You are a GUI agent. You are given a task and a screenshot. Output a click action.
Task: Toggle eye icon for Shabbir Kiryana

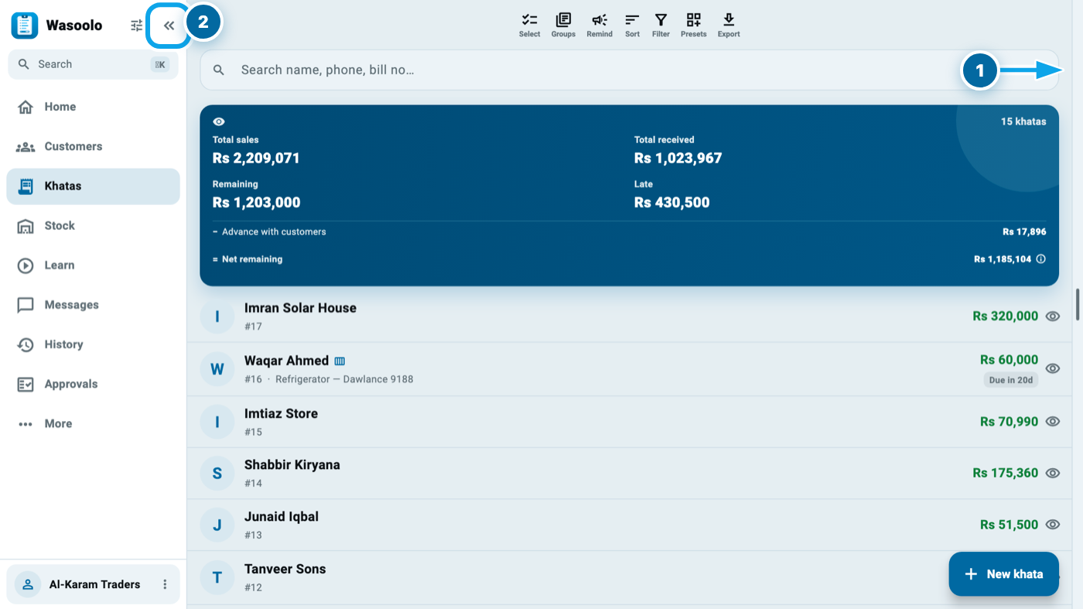click(x=1053, y=473)
